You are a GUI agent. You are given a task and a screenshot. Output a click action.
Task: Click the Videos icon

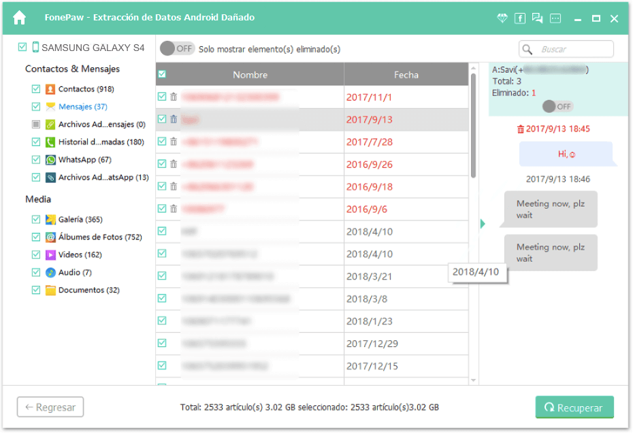[50, 255]
